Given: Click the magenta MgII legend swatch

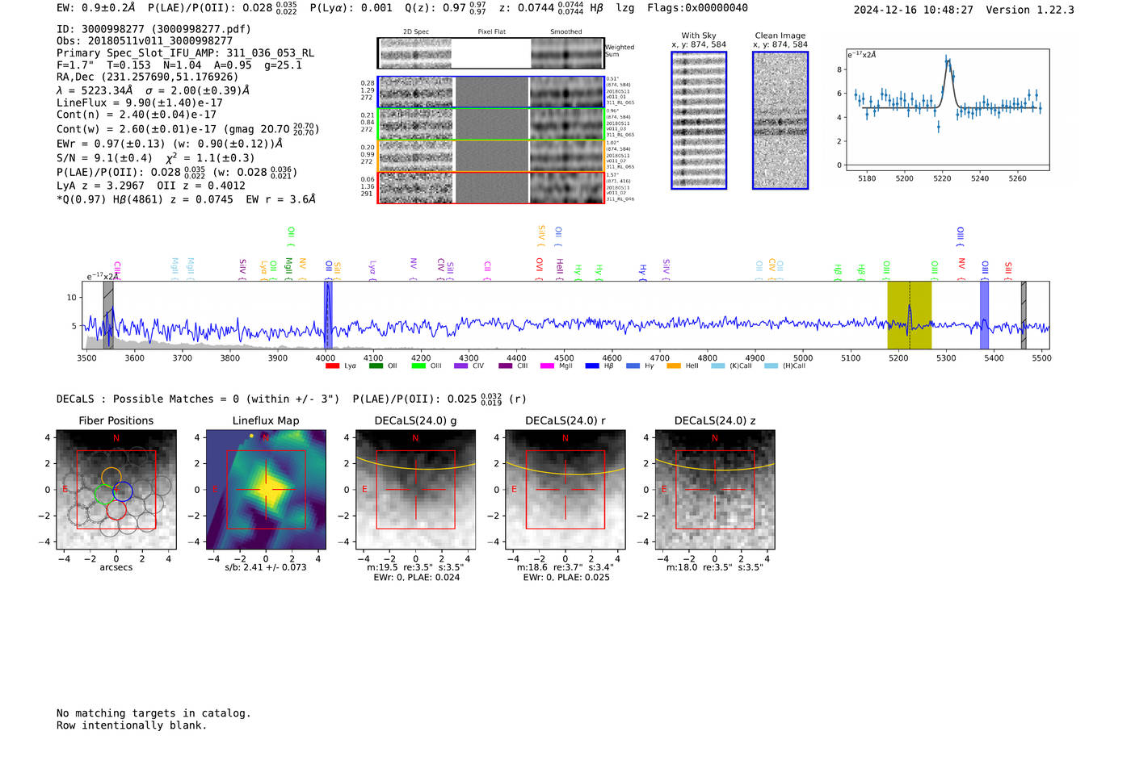Looking at the screenshot, I should click(x=547, y=366).
